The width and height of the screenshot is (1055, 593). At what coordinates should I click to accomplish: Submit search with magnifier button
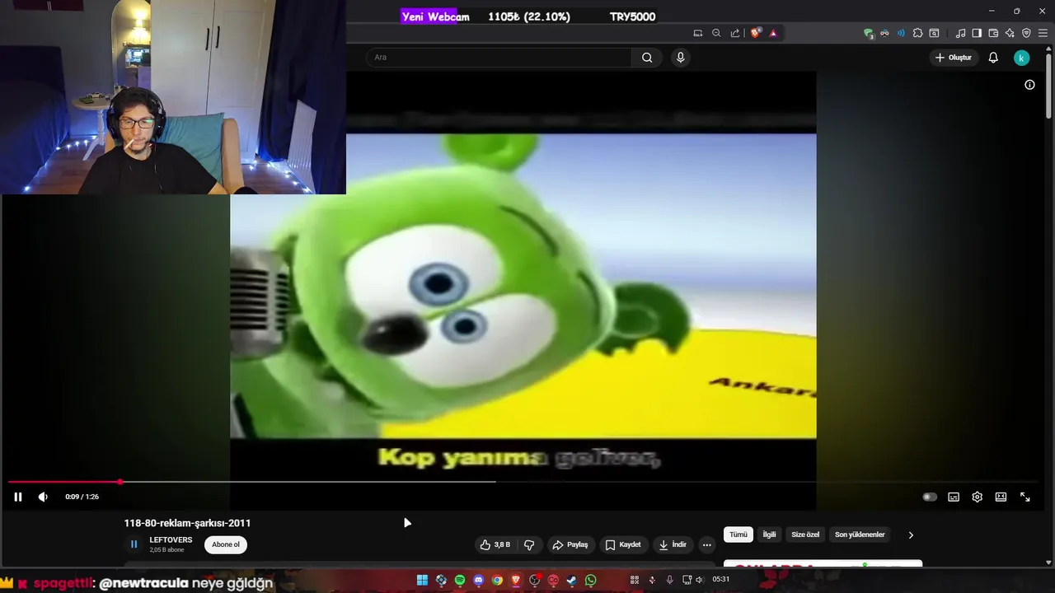tap(647, 58)
